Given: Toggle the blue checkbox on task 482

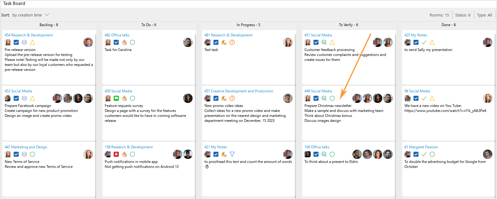Looking at the screenshot, I should [x=116, y=42].
